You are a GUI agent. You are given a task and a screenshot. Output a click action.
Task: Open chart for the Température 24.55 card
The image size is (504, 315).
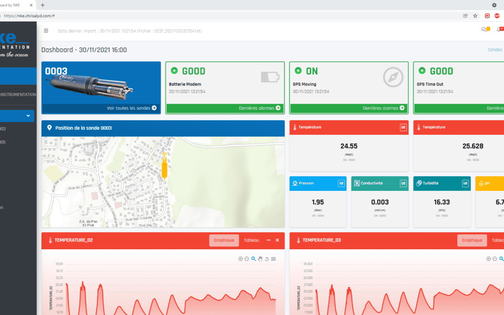[x=403, y=127]
